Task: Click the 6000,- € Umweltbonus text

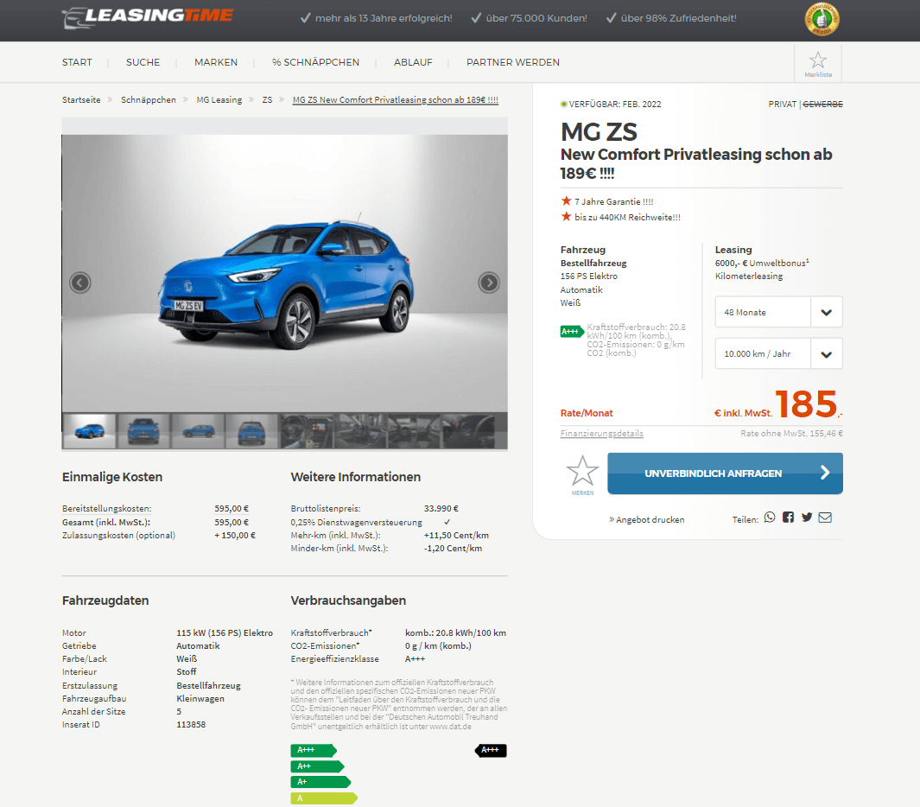Action: click(x=762, y=263)
